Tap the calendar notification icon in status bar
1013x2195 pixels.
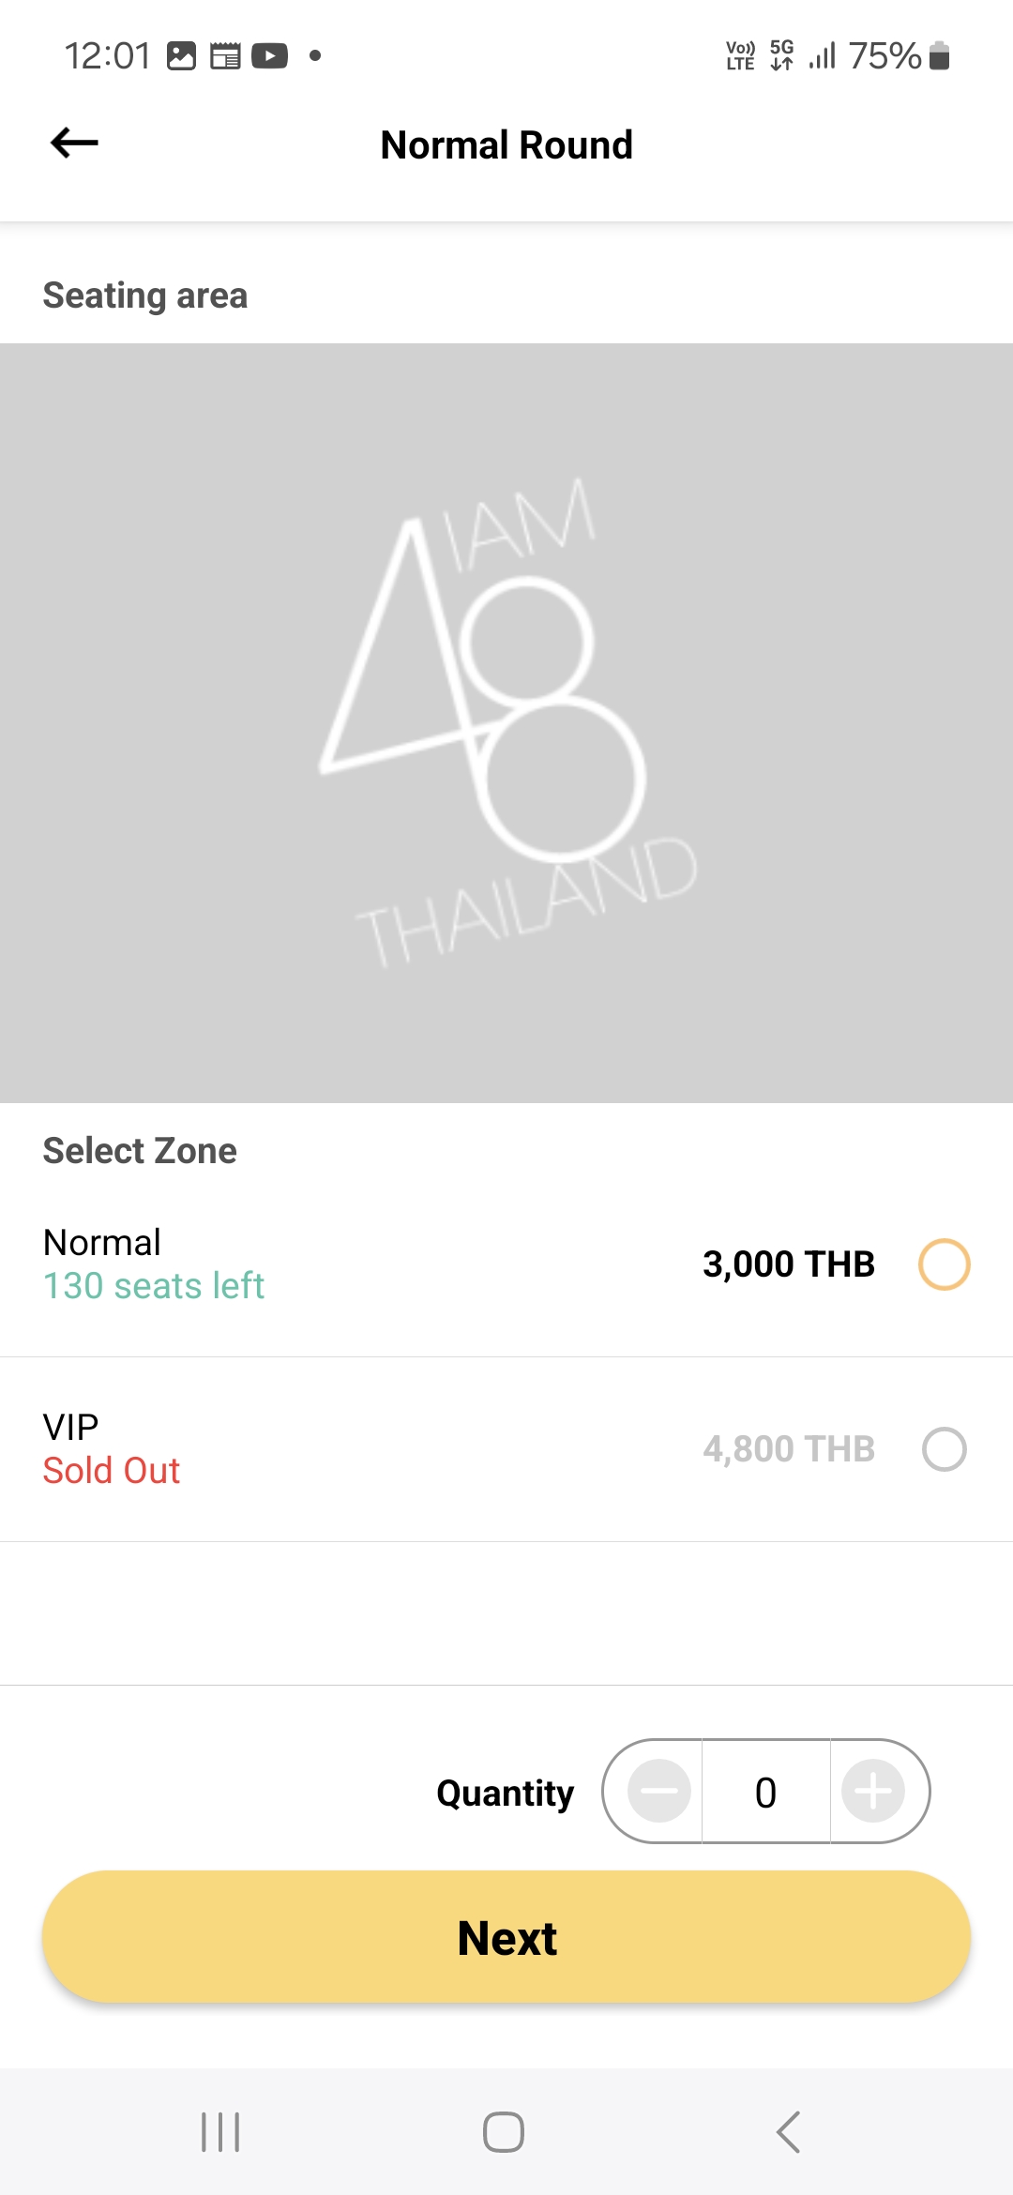(225, 56)
